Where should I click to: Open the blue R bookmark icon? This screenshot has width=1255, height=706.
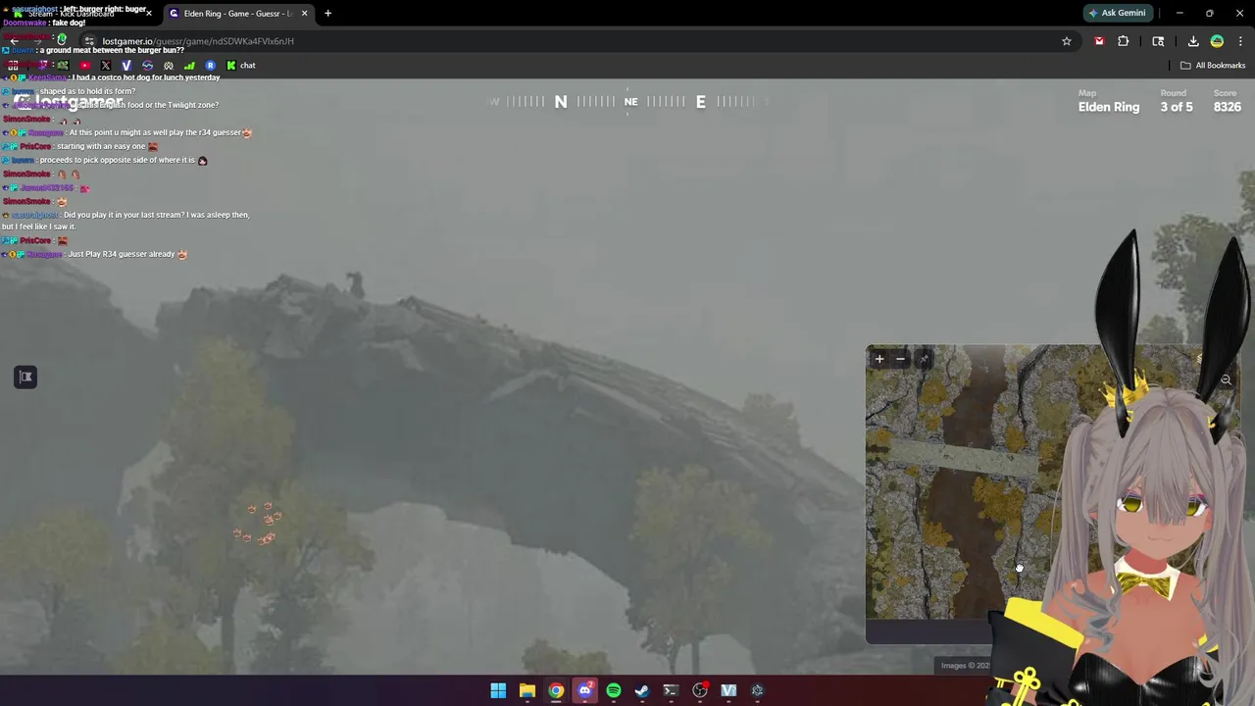pos(211,66)
